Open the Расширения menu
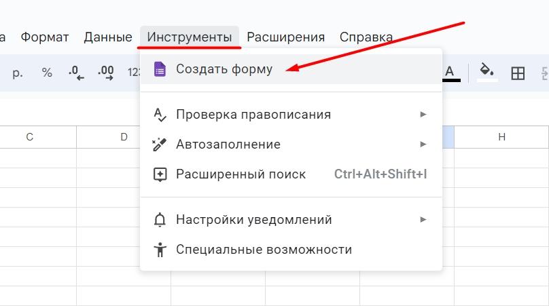 coord(285,37)
